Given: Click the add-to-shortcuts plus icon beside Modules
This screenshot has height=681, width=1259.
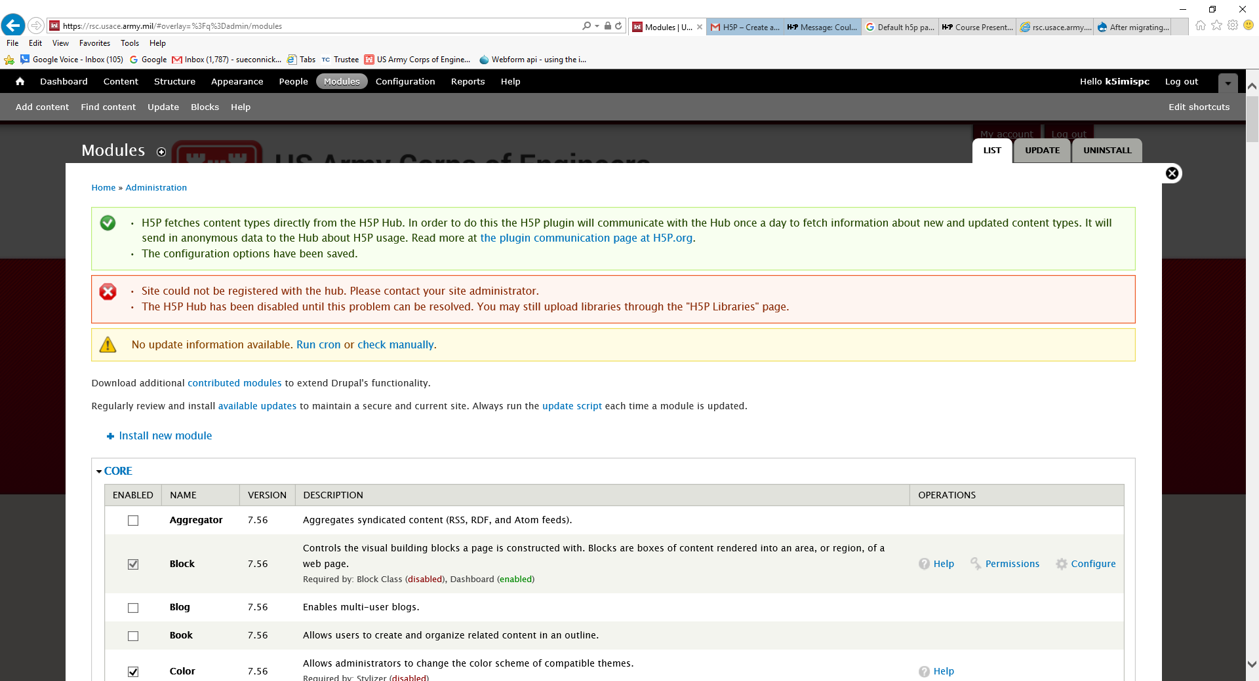Looking at the screenshot, I should pos(161,152).
